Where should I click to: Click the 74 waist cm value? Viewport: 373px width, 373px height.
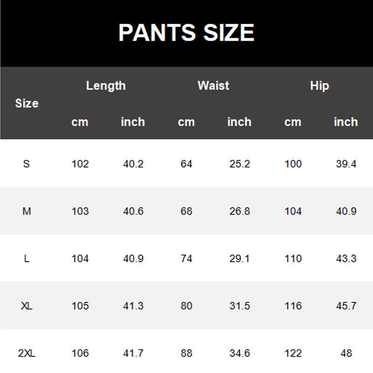point(186,258)
